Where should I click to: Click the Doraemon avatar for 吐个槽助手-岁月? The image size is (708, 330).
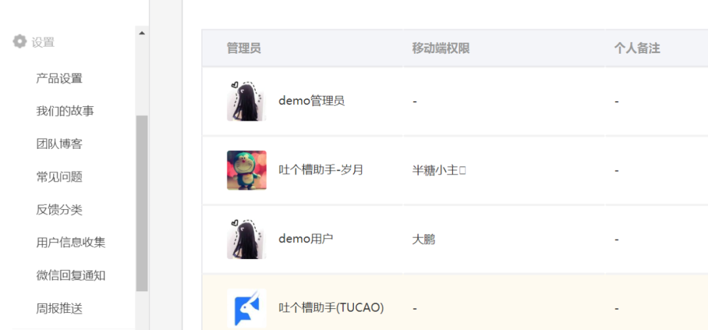coord(246,171)
